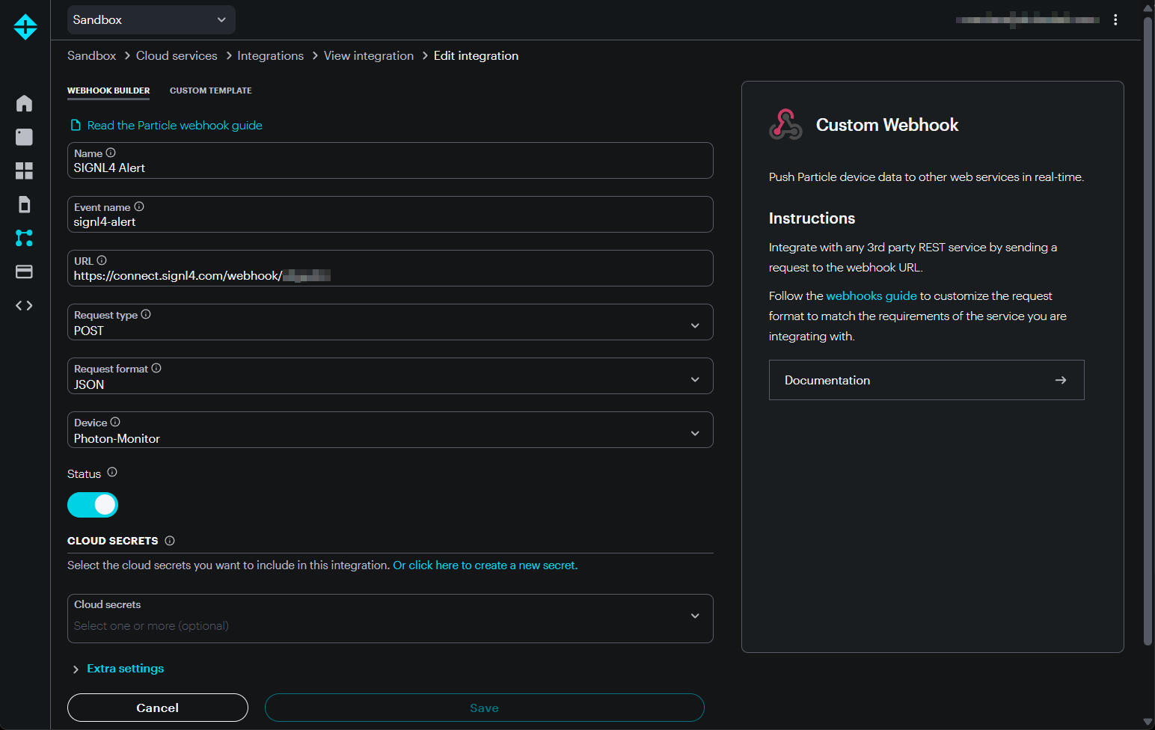Open the webhooks guide link
Screen dimensions: 1155x730
click(871, 296)
